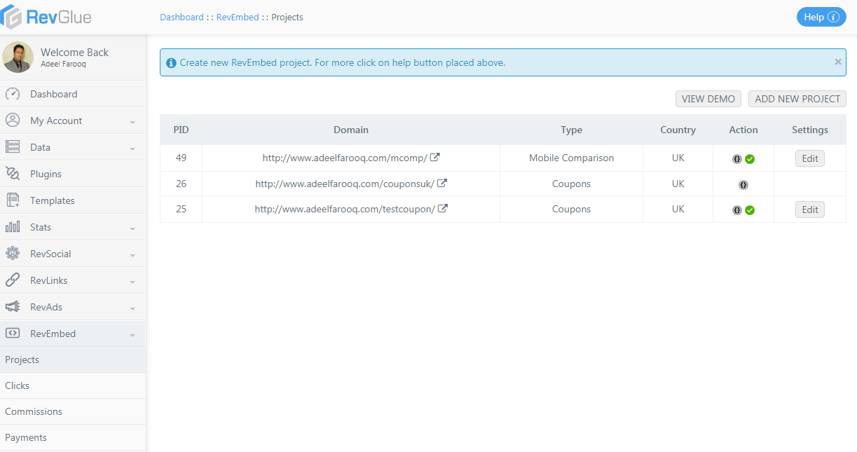Click the ADD NEW PROJECT button
This screenshot has height=452, width=857.
[797, 99]
